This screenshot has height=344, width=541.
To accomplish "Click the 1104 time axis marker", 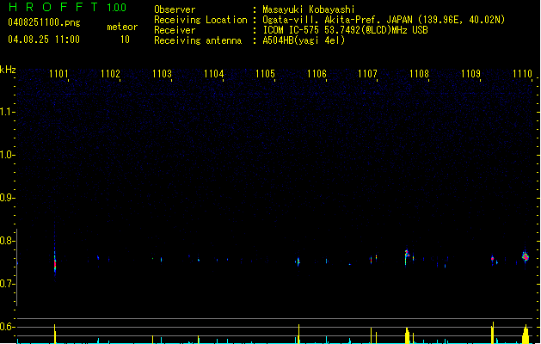I will (x=213, y=74).
